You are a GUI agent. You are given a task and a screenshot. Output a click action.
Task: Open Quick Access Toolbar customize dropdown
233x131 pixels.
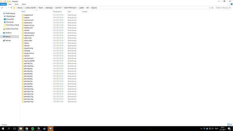tap(10, 1)
